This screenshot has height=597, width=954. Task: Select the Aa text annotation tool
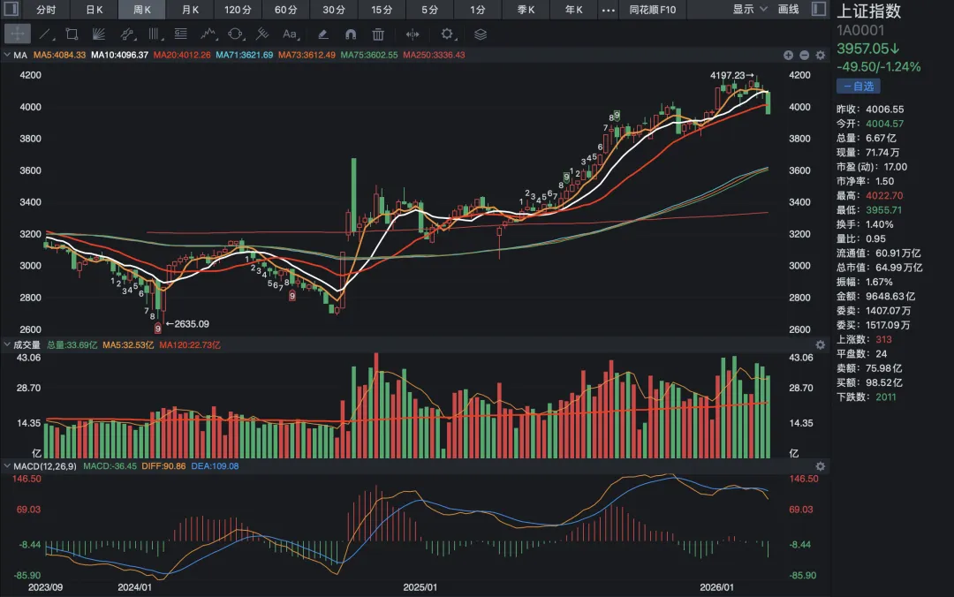291,34
